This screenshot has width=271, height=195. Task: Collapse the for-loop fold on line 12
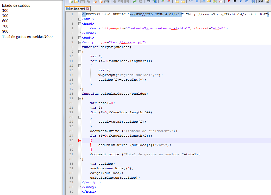[x=80, y=66]
